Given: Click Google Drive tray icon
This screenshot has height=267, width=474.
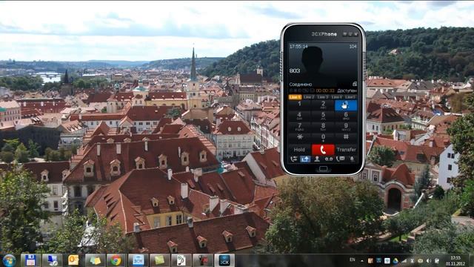Looking at the screenshot, I should pyautogui.click(x=395, y=260).
